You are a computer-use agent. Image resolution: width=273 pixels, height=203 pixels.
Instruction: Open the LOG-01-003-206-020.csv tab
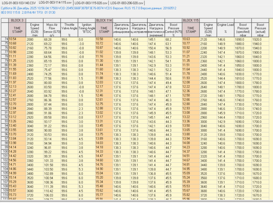(127, 3)
